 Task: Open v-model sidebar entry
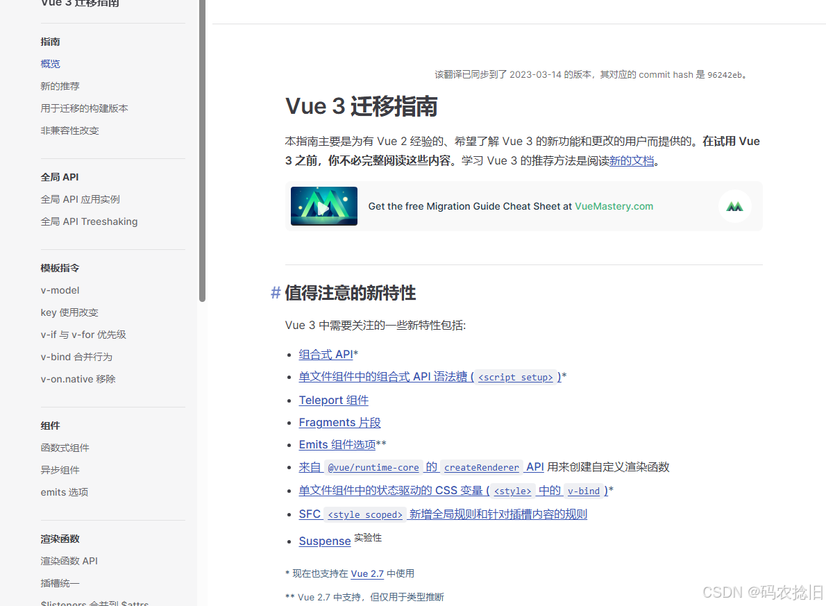click(x=60, y=290)
